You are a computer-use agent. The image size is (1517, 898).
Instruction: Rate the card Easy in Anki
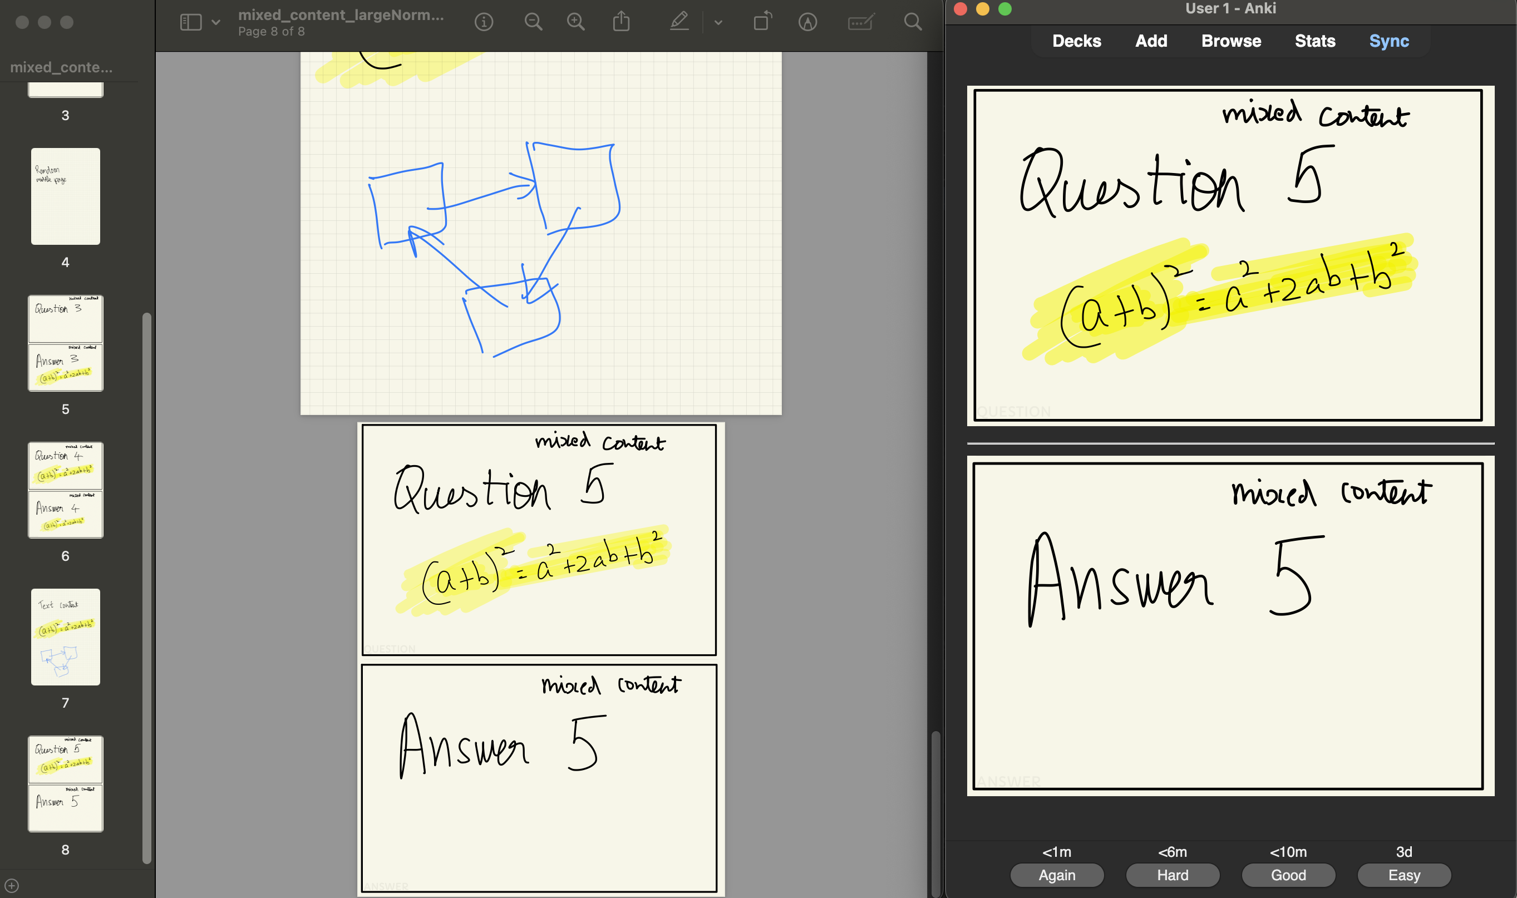click(x=1404, y=875)
